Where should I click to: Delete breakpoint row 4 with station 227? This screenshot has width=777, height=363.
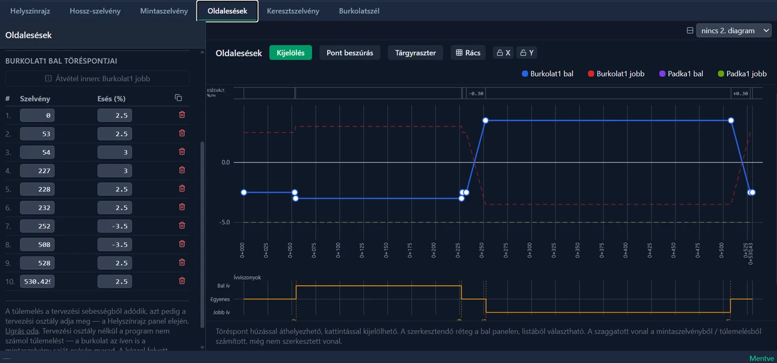tap(182, 170)
